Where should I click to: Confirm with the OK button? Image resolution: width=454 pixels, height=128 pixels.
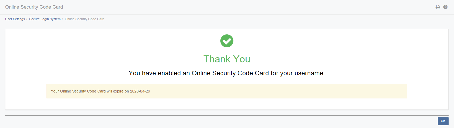pos(443,121)
